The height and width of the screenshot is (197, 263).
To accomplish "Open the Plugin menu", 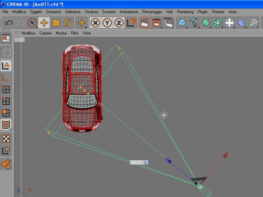I will tap(203, 12).
